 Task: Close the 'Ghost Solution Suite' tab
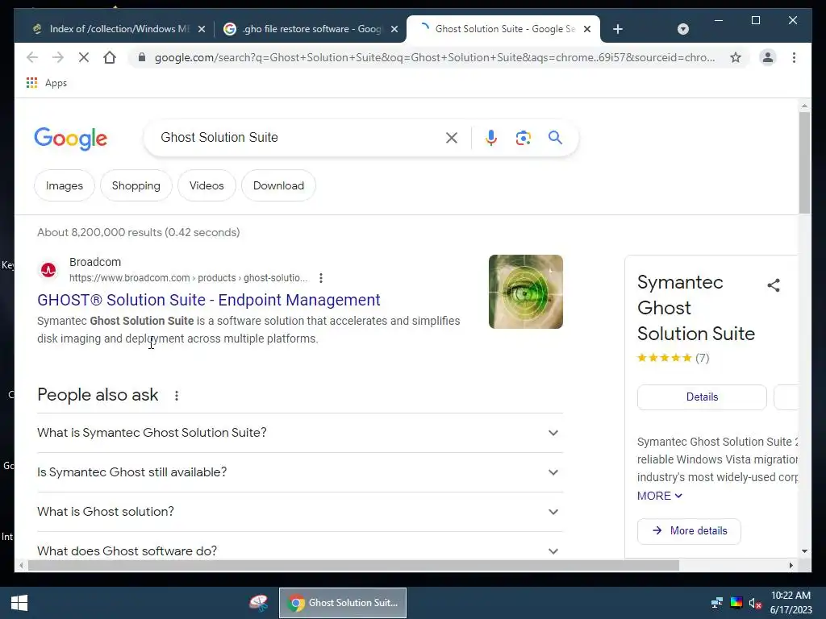coord(587,29)
